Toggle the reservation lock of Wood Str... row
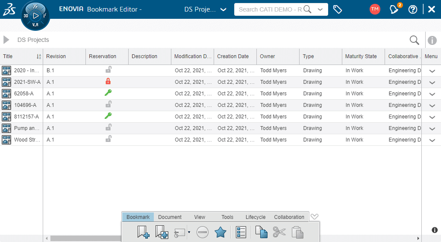441x242 pixels. (x=108, y=139)
